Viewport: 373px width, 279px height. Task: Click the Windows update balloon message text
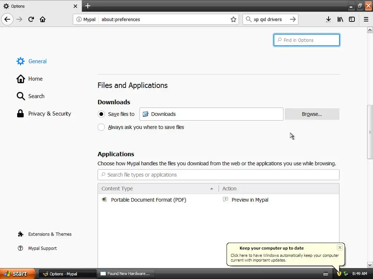click(284, 258)
